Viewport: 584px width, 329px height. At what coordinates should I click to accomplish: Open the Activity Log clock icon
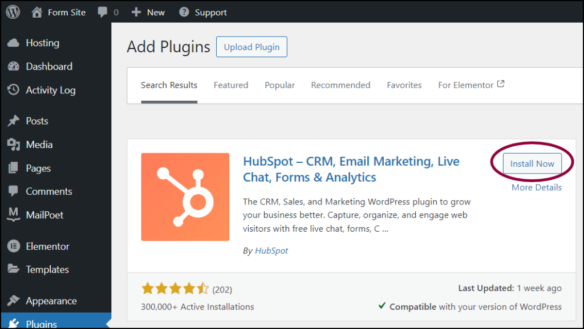pyautogui.click(x=14, y=90)
